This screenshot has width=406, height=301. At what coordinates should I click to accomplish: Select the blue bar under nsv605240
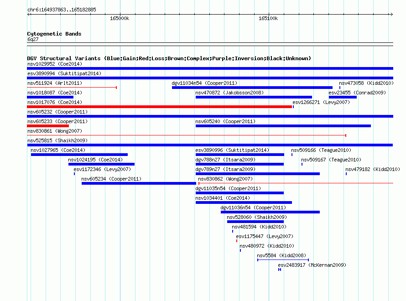click(x=283, y=126)
